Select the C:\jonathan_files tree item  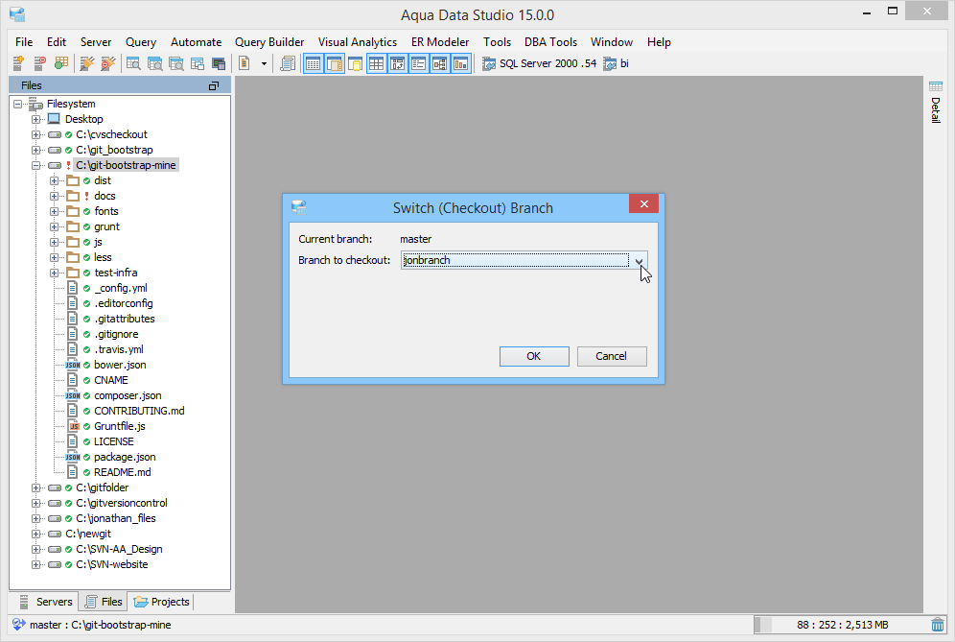(x=116, y=518)
